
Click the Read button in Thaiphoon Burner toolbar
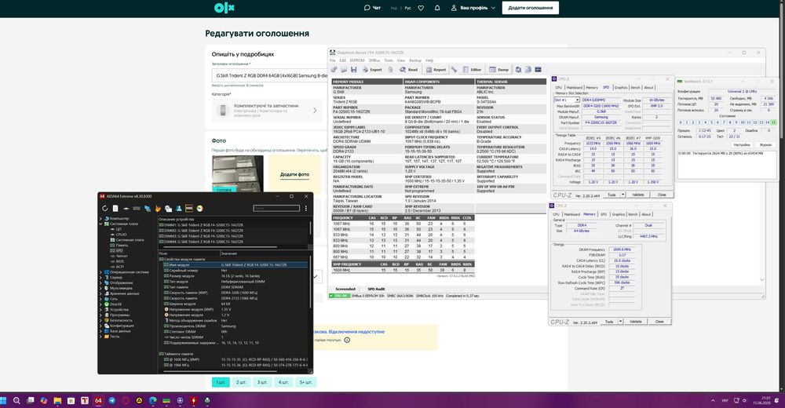[x=408, y=70]
